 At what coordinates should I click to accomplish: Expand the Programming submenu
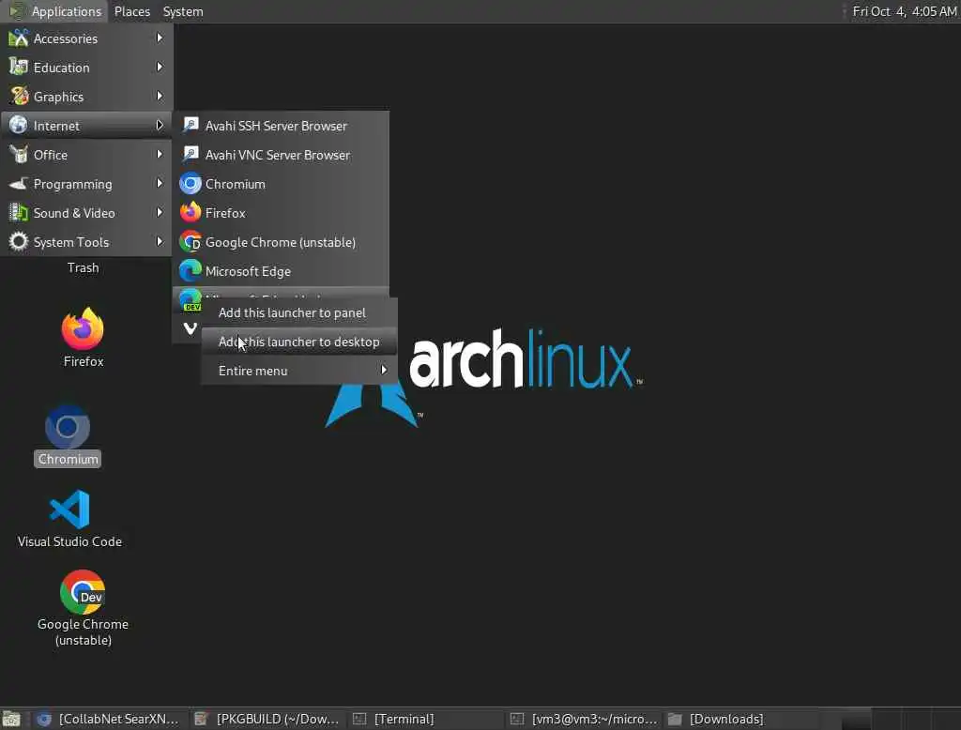(86, 184)
